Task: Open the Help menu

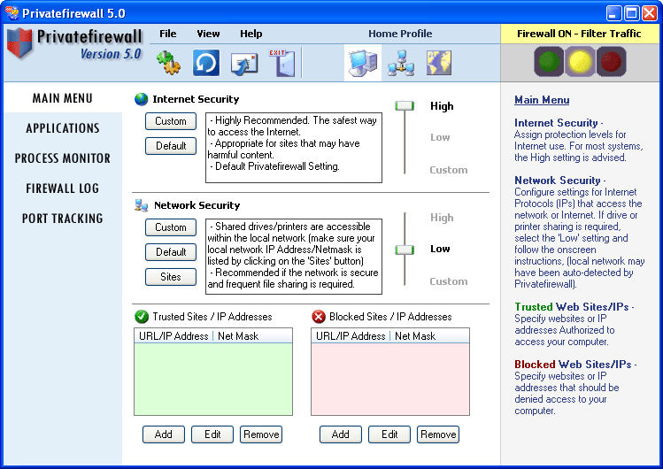Action: point(251,34)
